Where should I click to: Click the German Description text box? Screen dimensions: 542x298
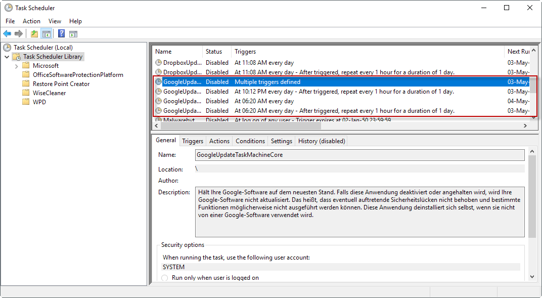[x=360, y=212]
